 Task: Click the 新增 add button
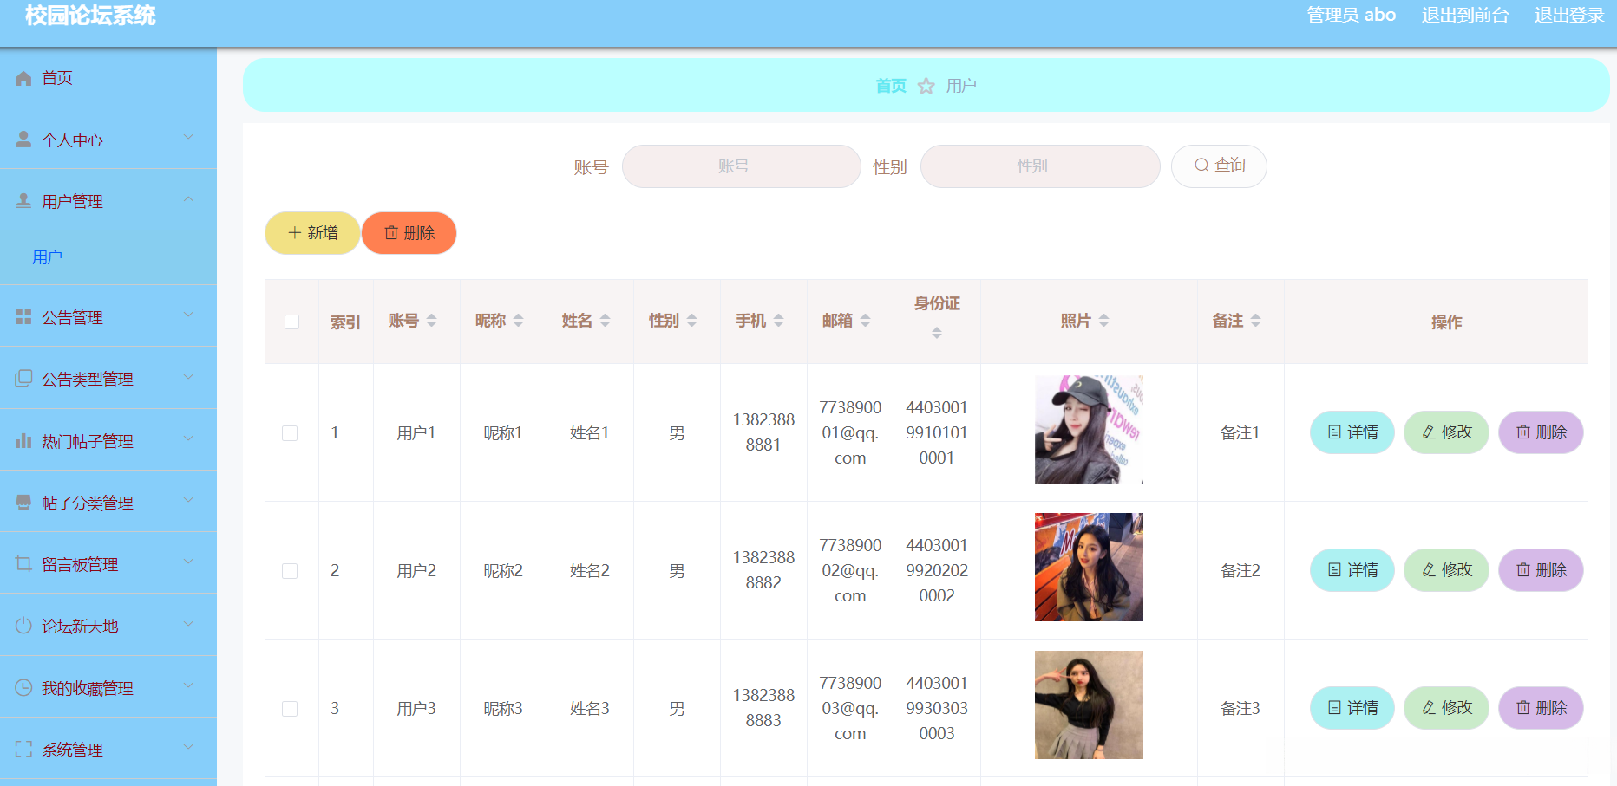click(312, 233)
